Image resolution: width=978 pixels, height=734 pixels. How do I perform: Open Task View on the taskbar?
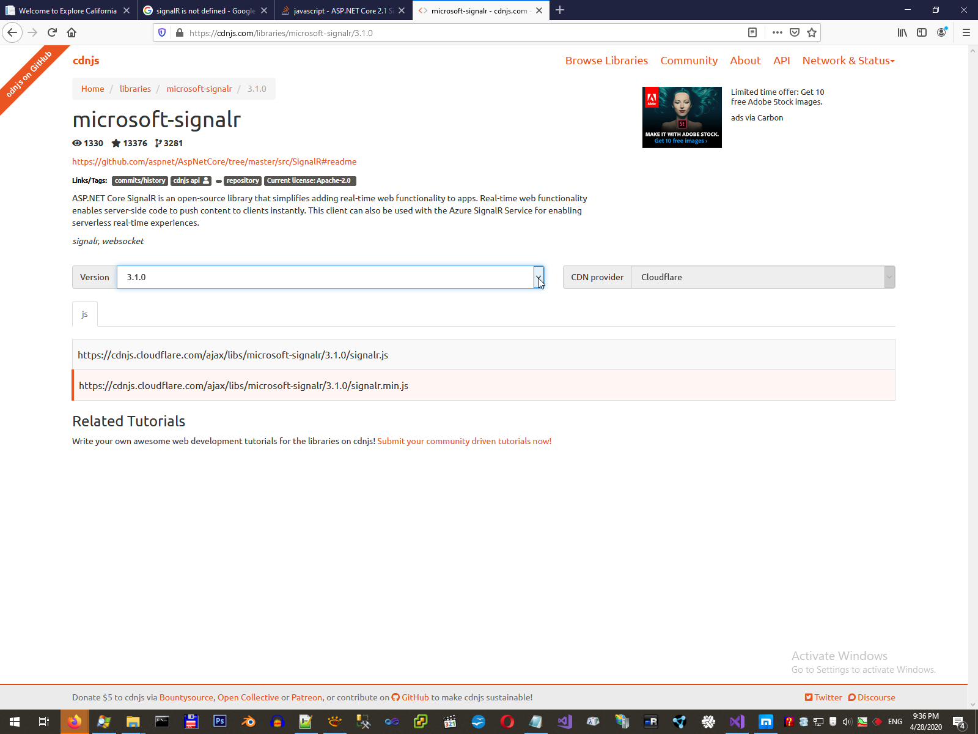click(x=44, y=722)
